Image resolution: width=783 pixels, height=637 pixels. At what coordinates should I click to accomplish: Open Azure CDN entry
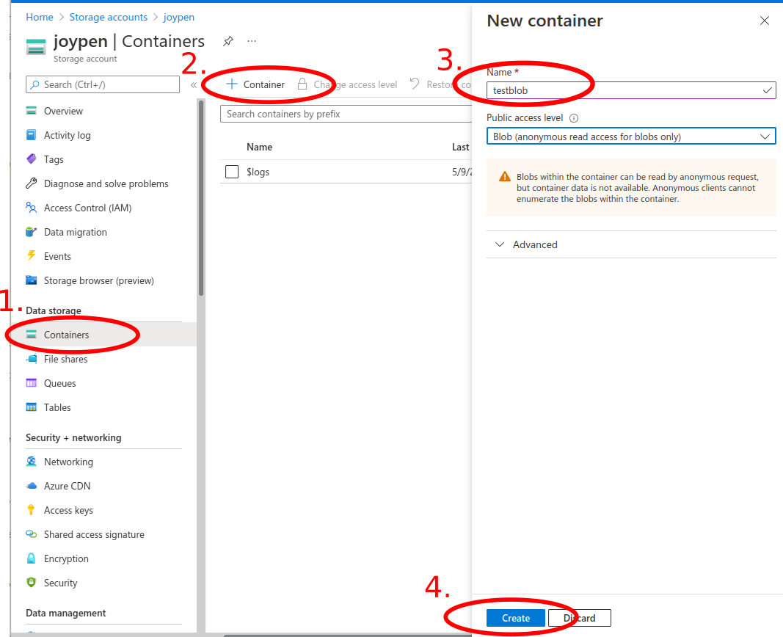67,487
